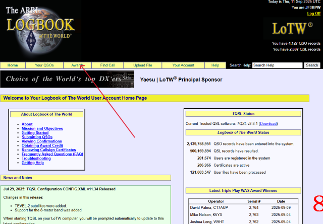The height and width of the screenshot is (224, 323).
Task: Click the Help menu item
Action: [x=216, y=65]
